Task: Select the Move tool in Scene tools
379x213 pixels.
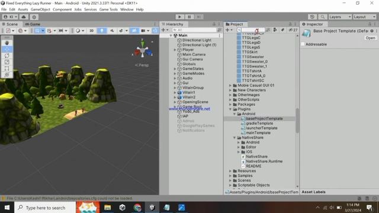Action: click(x=7, y=49)
